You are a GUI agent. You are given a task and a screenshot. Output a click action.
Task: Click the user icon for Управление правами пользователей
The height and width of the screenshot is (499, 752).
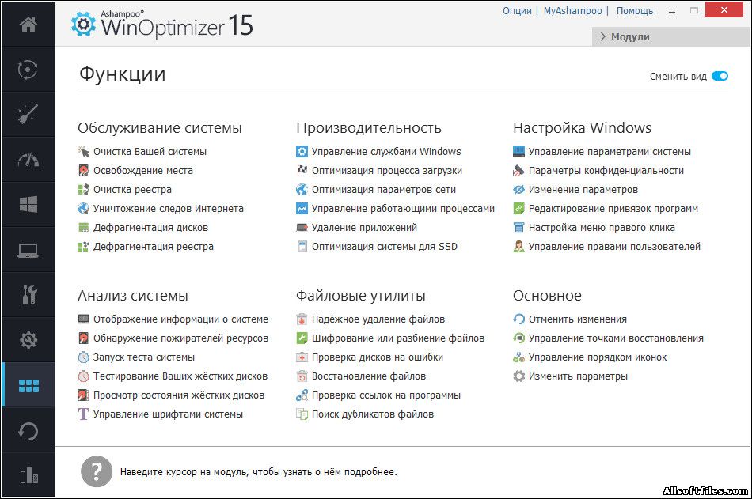coord(518,247)
